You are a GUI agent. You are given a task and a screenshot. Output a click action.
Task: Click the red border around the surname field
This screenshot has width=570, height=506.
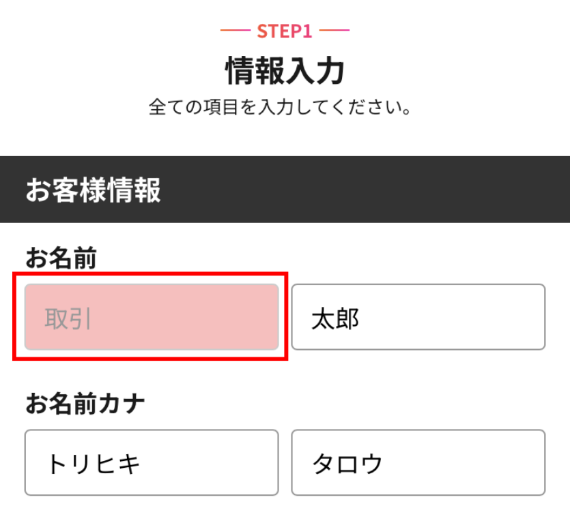coord(150,274)
